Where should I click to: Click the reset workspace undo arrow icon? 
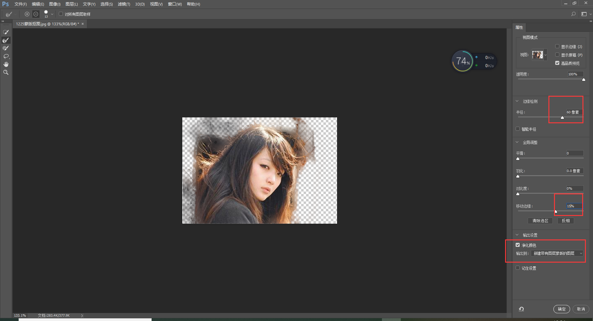click(521, 309)
